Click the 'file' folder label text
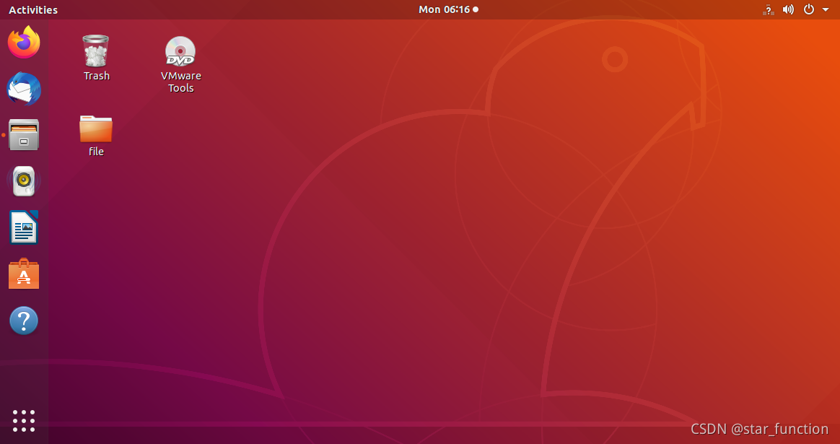This screenshot has height=444, width=840. point(96,151)
